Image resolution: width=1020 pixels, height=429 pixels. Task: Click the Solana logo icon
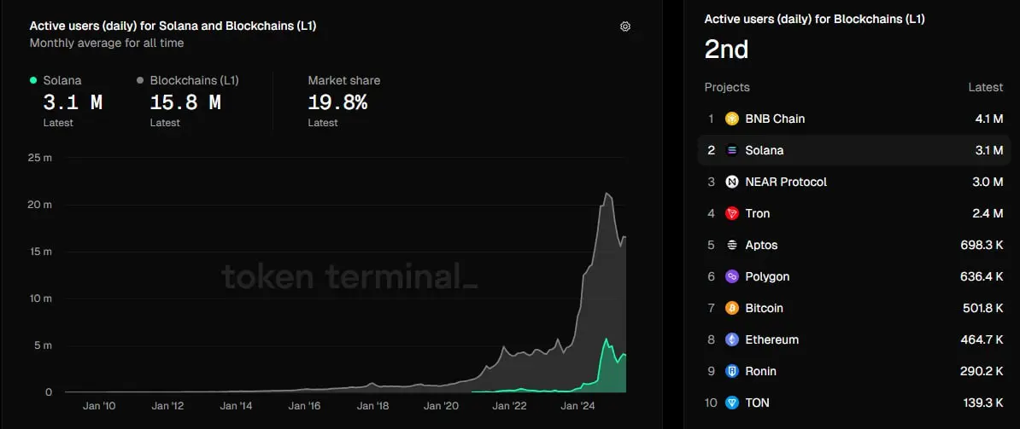tap(732, 151)
